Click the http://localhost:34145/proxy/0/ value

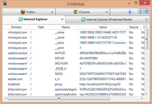pos(100,84)
